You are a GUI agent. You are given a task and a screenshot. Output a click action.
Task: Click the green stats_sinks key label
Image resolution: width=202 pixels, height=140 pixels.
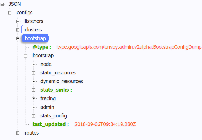tap(56, 90)
